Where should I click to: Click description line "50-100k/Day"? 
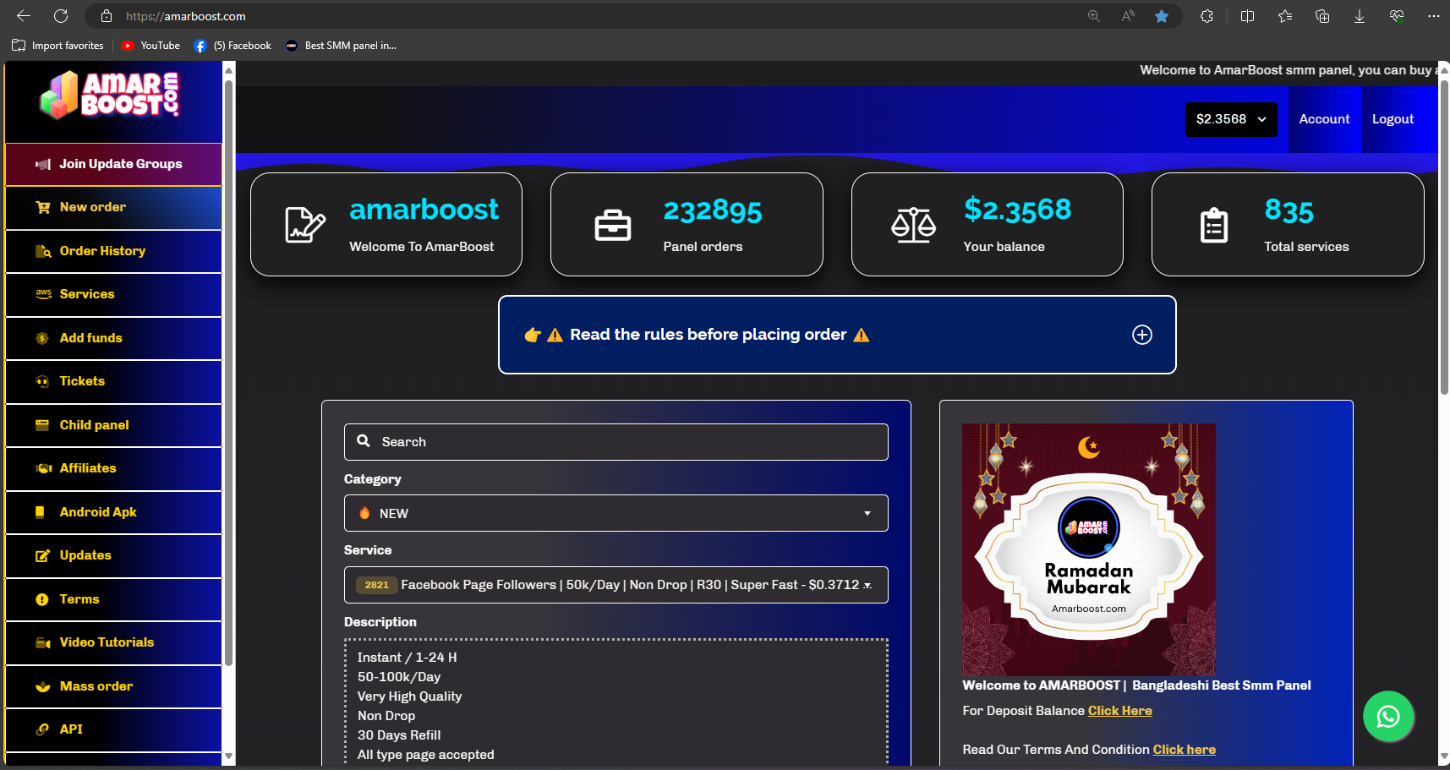[x=399, y=677]
